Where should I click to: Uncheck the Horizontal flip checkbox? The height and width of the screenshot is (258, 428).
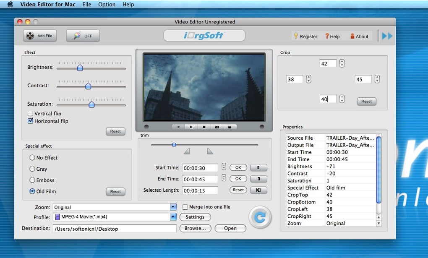pos(30,121)
